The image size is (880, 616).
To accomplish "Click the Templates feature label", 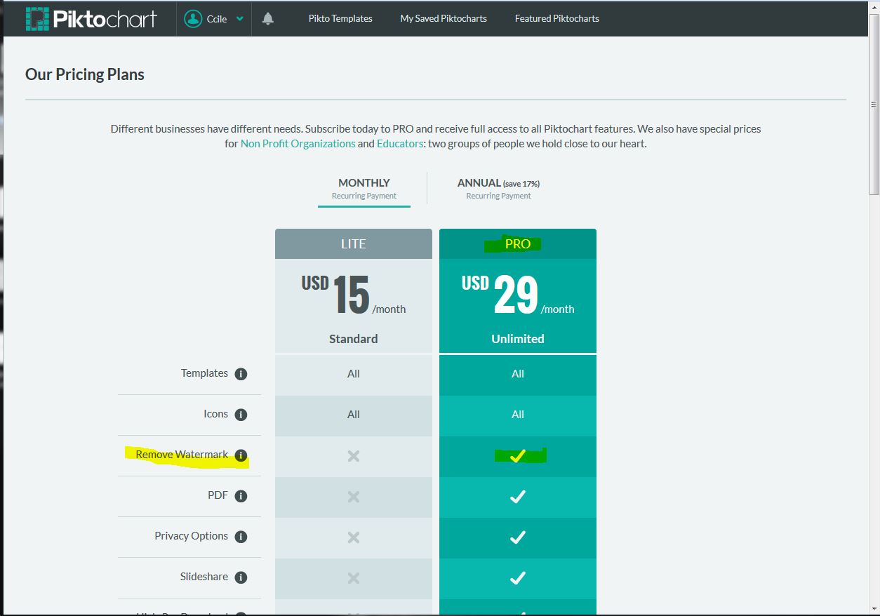I will (204, 373).
